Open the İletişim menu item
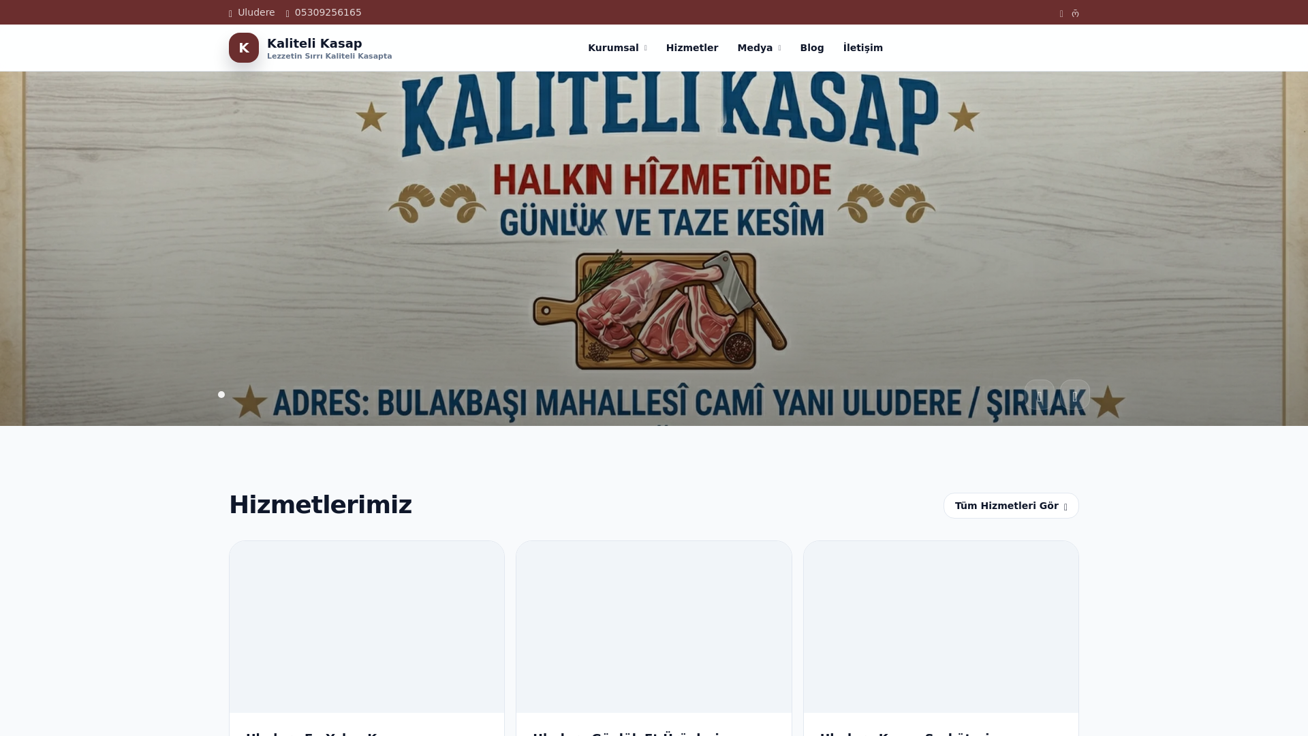1308x736 pixels. pos(862,48)
